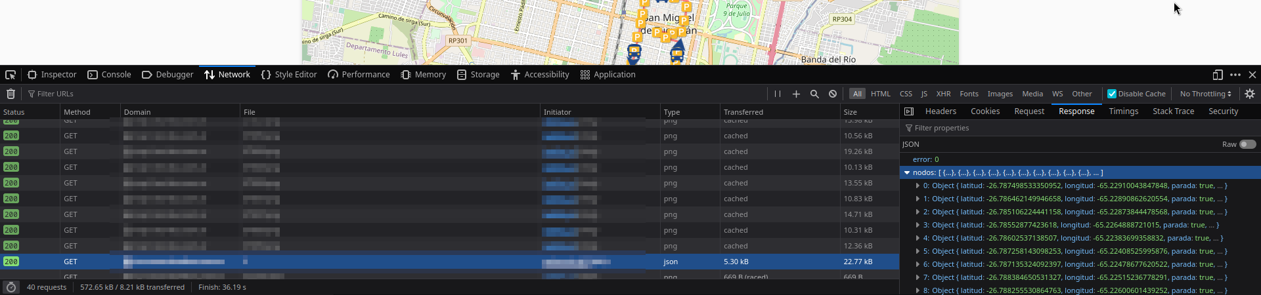Collapse the request details pane
Image resolution: width=1261 pixels, height=295 pixels.
pos(909,111)
